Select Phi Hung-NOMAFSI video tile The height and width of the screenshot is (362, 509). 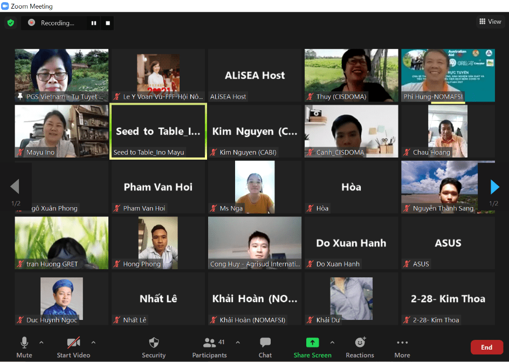click(x=448, y=75)
